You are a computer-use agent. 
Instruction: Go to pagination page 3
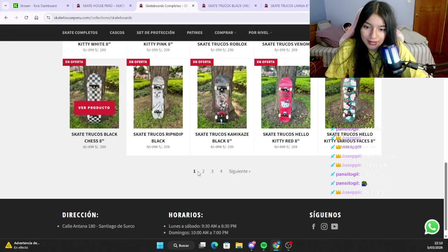212,171
